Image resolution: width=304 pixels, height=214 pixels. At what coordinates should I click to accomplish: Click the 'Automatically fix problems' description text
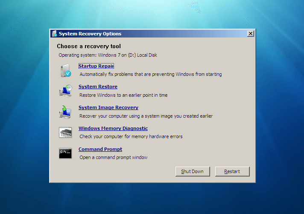150,74
